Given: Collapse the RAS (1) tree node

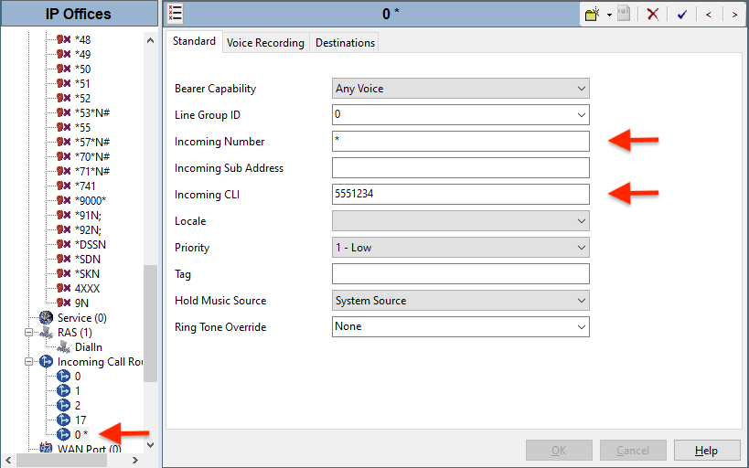Looking at the screenshot, I should click(28, 333).
